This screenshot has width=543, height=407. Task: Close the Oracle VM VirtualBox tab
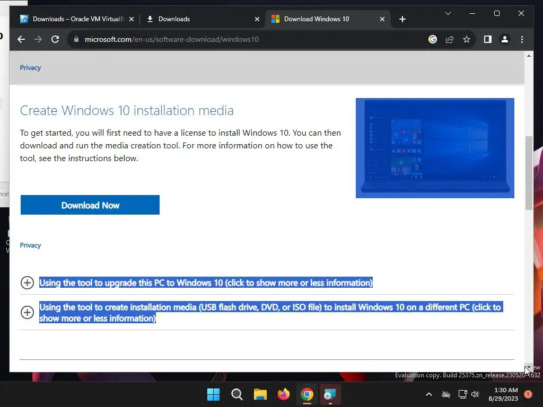pyautogui.click(x=132, y=20)
